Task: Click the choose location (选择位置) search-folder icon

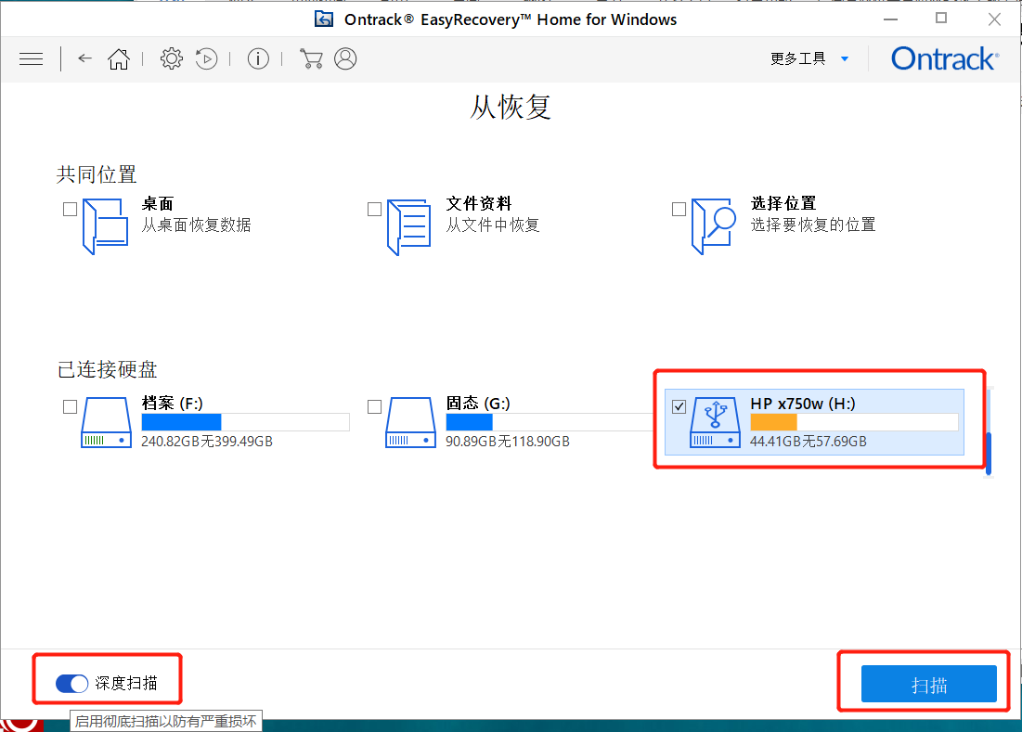Action: 714,226
